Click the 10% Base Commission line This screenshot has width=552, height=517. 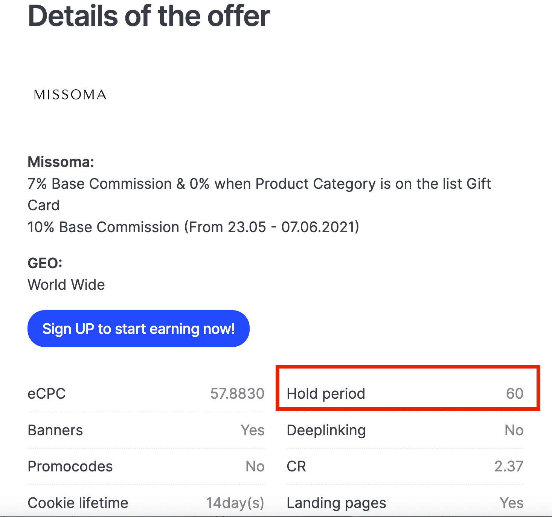click(x=193, y=227)
